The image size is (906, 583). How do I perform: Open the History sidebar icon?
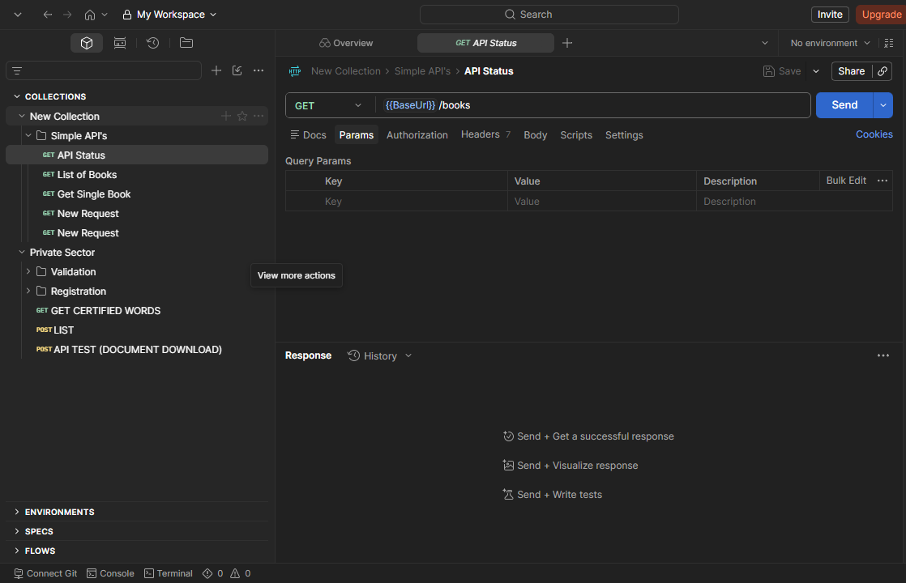152,43
